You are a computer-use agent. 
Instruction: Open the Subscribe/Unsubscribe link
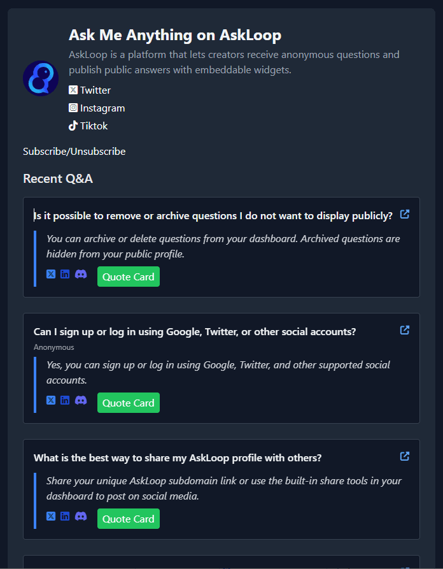tap(74, 151)
